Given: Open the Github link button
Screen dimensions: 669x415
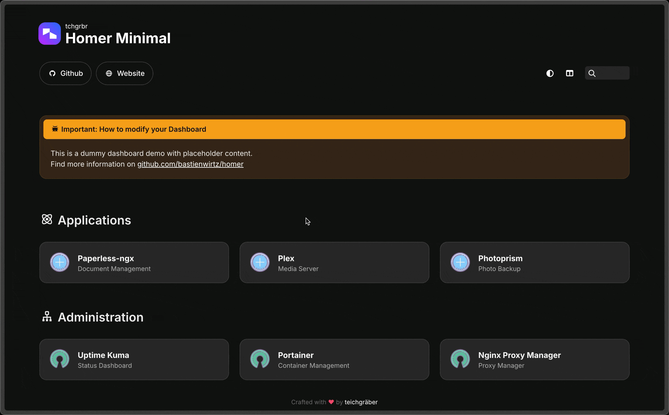Looking at the screenshot, I should coord(66,73).
